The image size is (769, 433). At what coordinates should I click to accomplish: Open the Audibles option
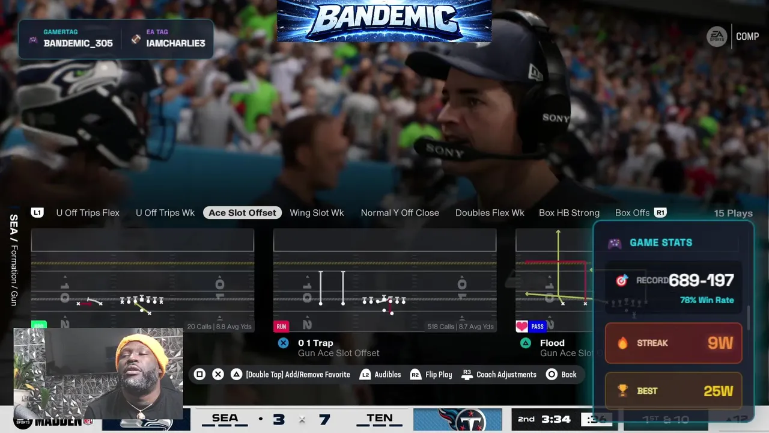pyautogui.click(x=388, y=375)
